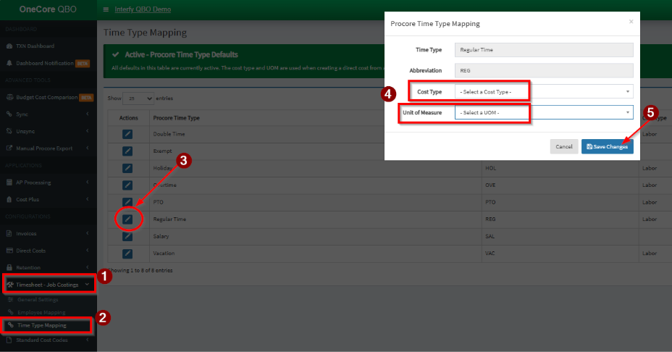Open Dashboard Notification in sidebar
Image resolution: width=672 pixels, height=352 pixels.
45,63
